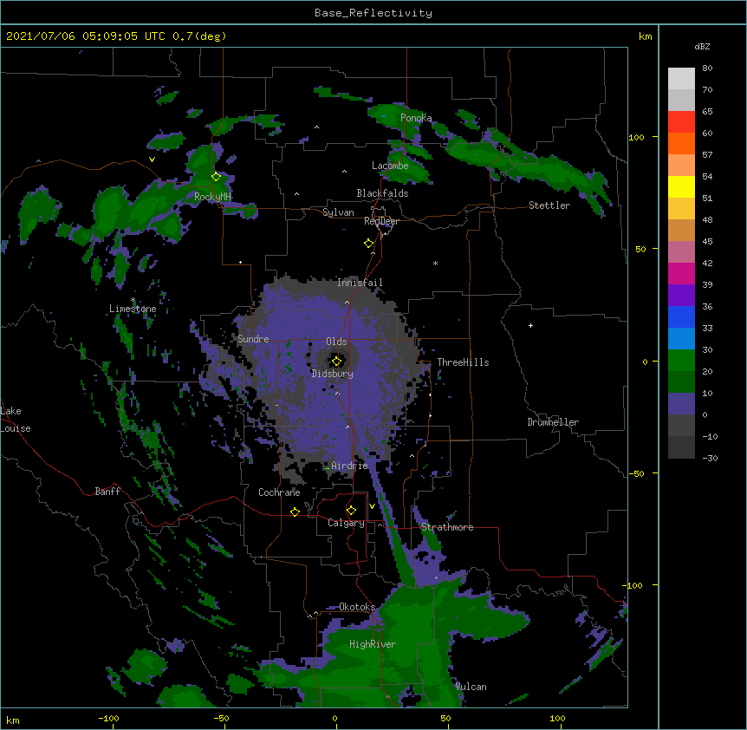This screenshot has height=730, width=747.
Task: Click the red 65 dBZ color swatch
Action: coord(681,122)
